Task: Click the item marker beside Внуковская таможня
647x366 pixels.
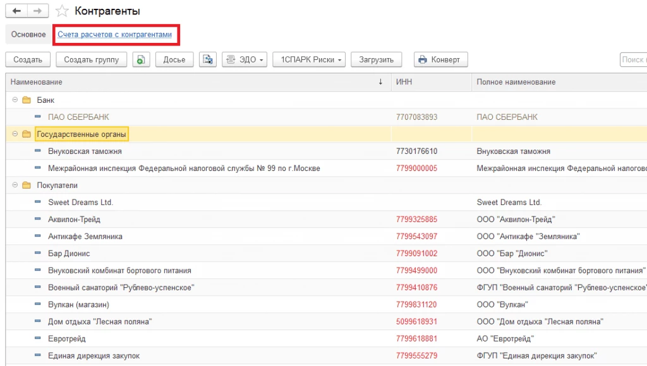Action: pos(37,151)
